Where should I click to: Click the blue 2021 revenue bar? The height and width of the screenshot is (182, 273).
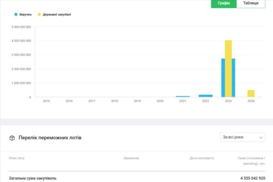pyautogui.click(x=183, y=97)
